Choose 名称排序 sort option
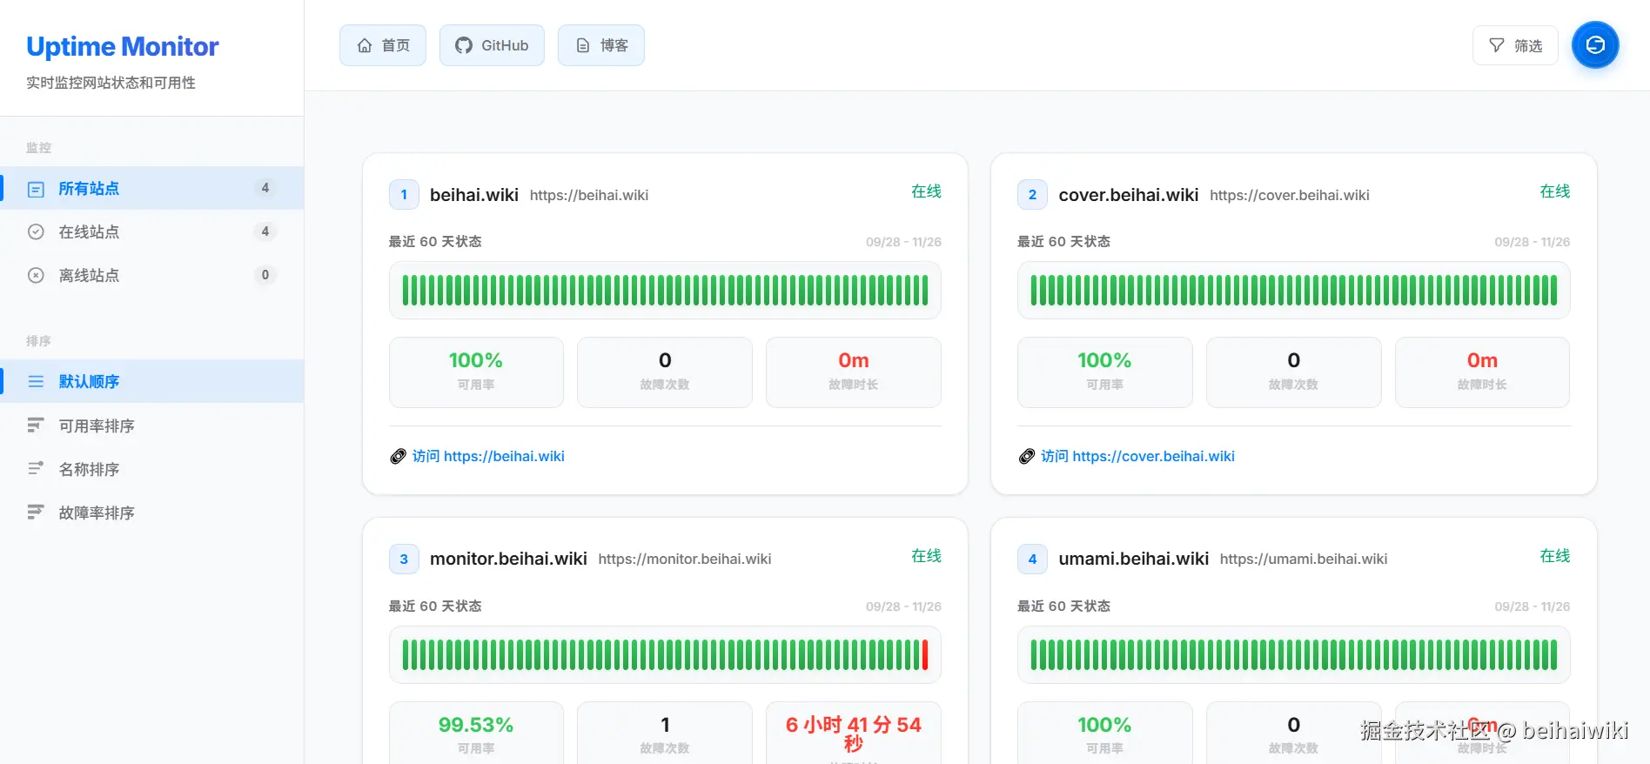Viewport: 1650px width, 764px height. point(152,469)
